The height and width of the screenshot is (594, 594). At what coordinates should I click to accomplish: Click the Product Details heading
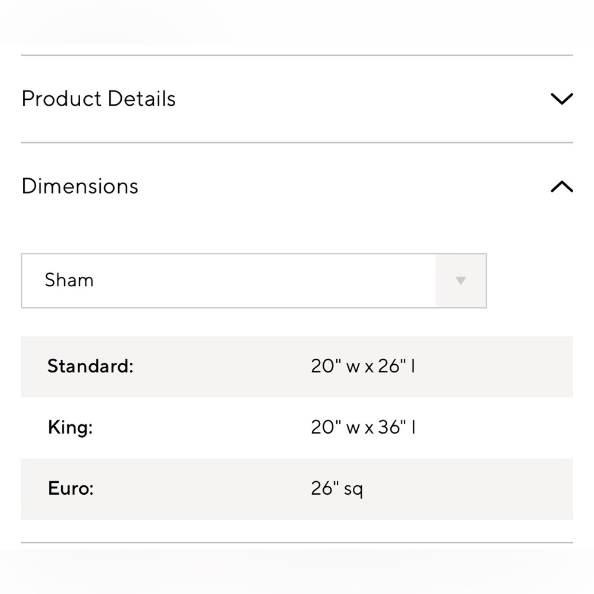pos(99,99)
